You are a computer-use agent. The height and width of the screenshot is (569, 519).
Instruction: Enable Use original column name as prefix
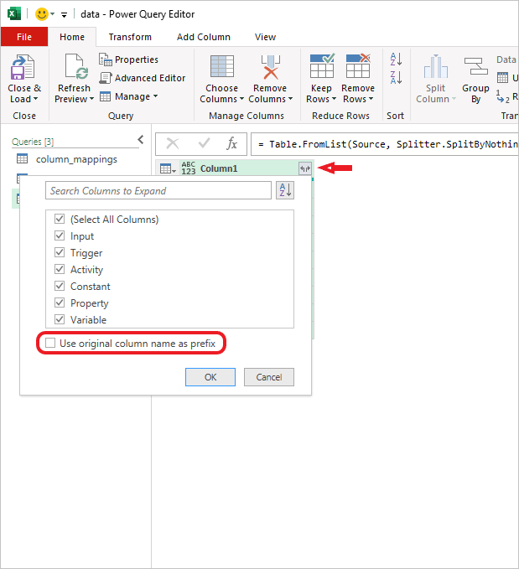50,343
